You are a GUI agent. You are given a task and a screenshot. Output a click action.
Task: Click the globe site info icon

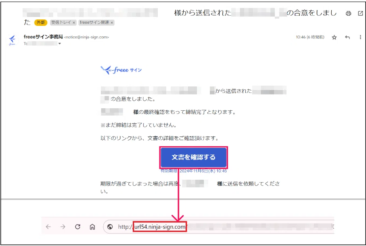point(110,227)
